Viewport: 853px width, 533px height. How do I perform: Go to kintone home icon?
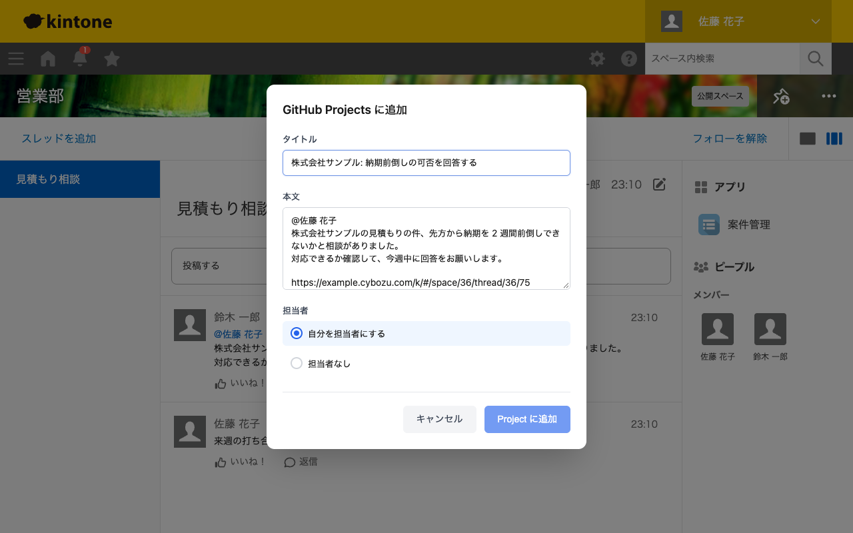pos(48,59)
